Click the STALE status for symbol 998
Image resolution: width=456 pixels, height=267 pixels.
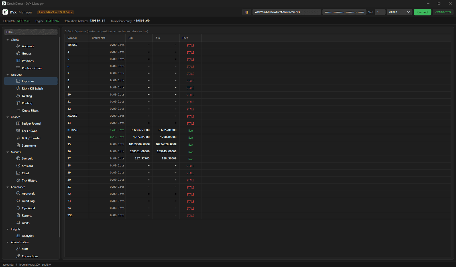190,216
